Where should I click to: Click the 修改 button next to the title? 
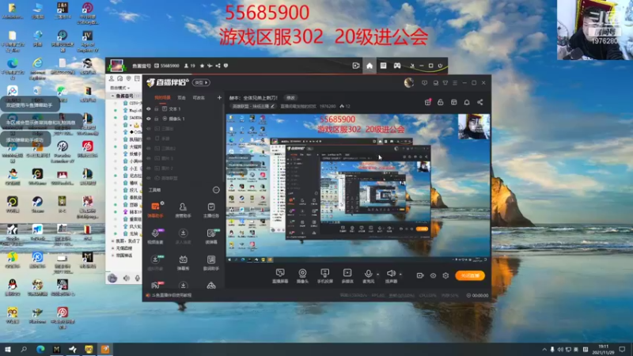click(290, 97)
